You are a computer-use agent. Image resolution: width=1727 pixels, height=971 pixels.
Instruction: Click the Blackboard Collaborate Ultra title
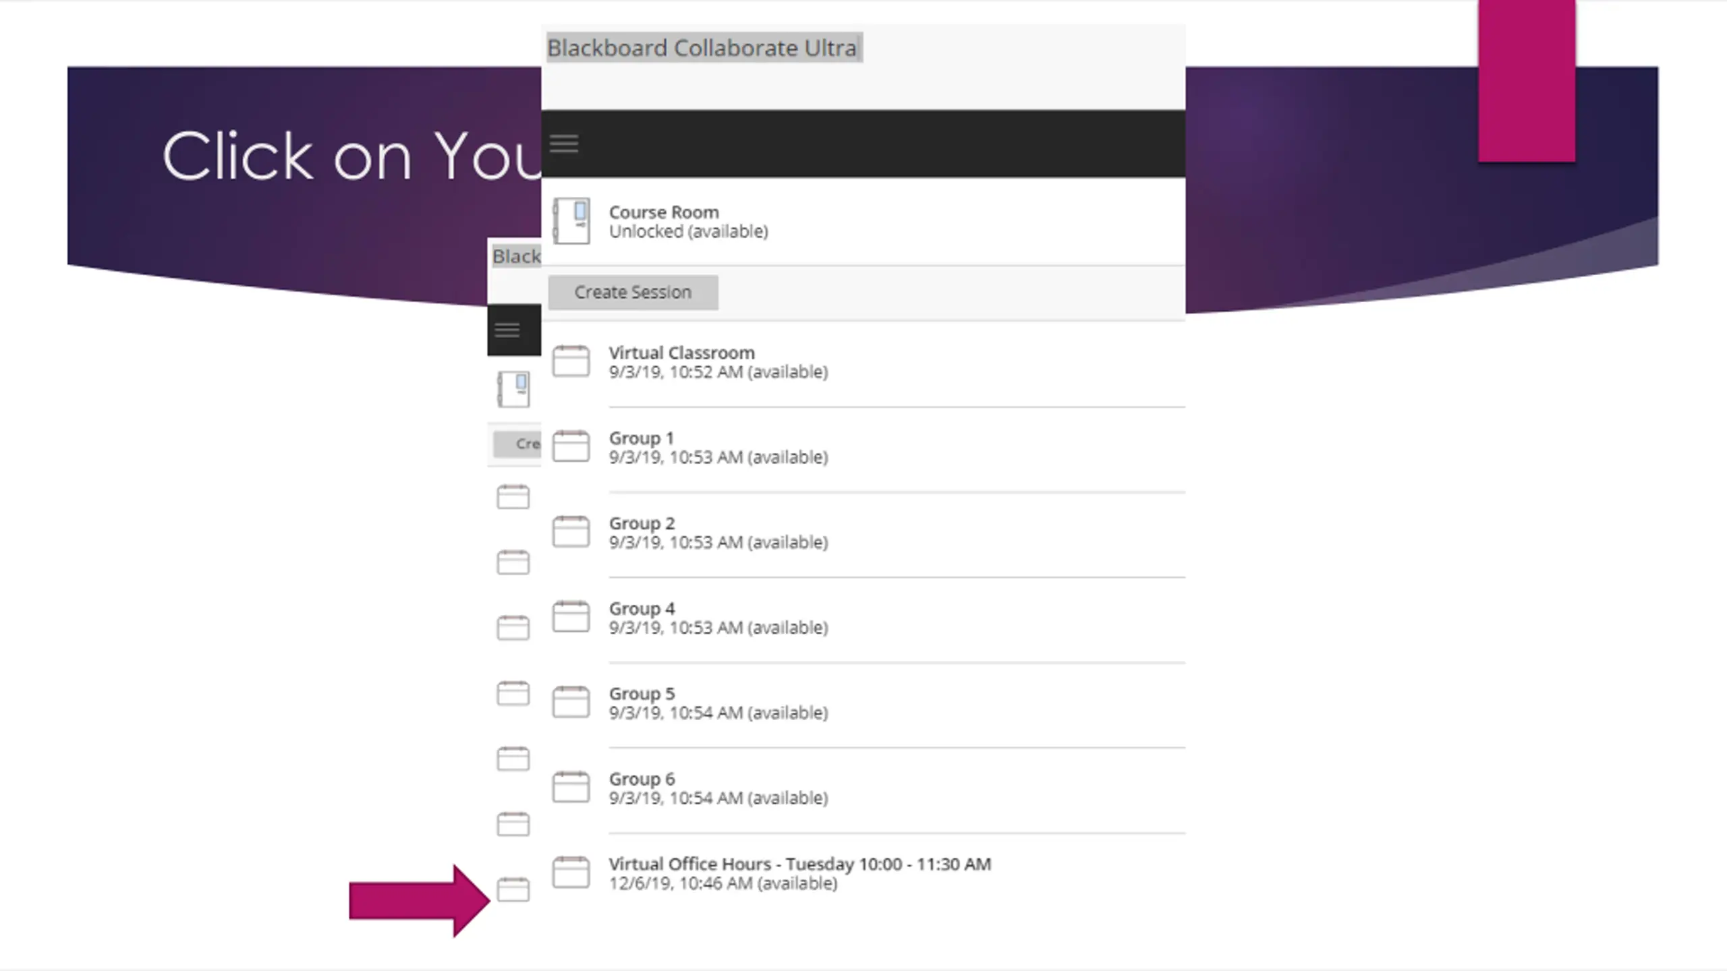[x=702, y=48]
